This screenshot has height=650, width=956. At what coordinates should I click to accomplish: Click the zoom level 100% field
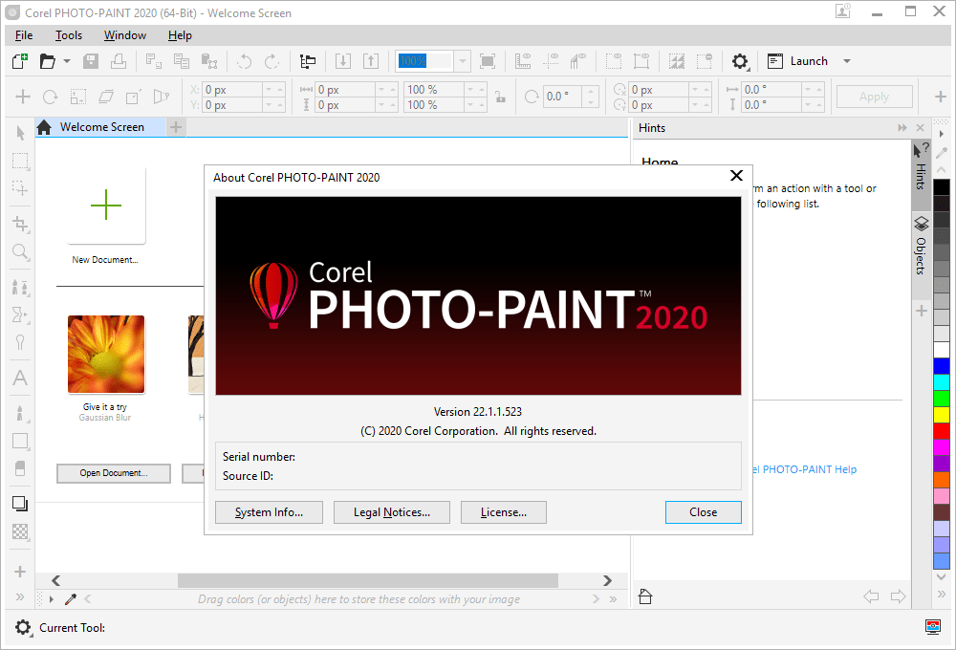tap(425, 61)
